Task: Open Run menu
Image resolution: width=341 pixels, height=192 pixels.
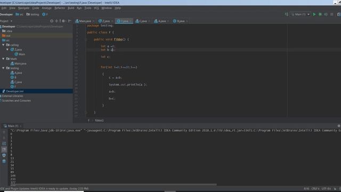Action: 79,8
